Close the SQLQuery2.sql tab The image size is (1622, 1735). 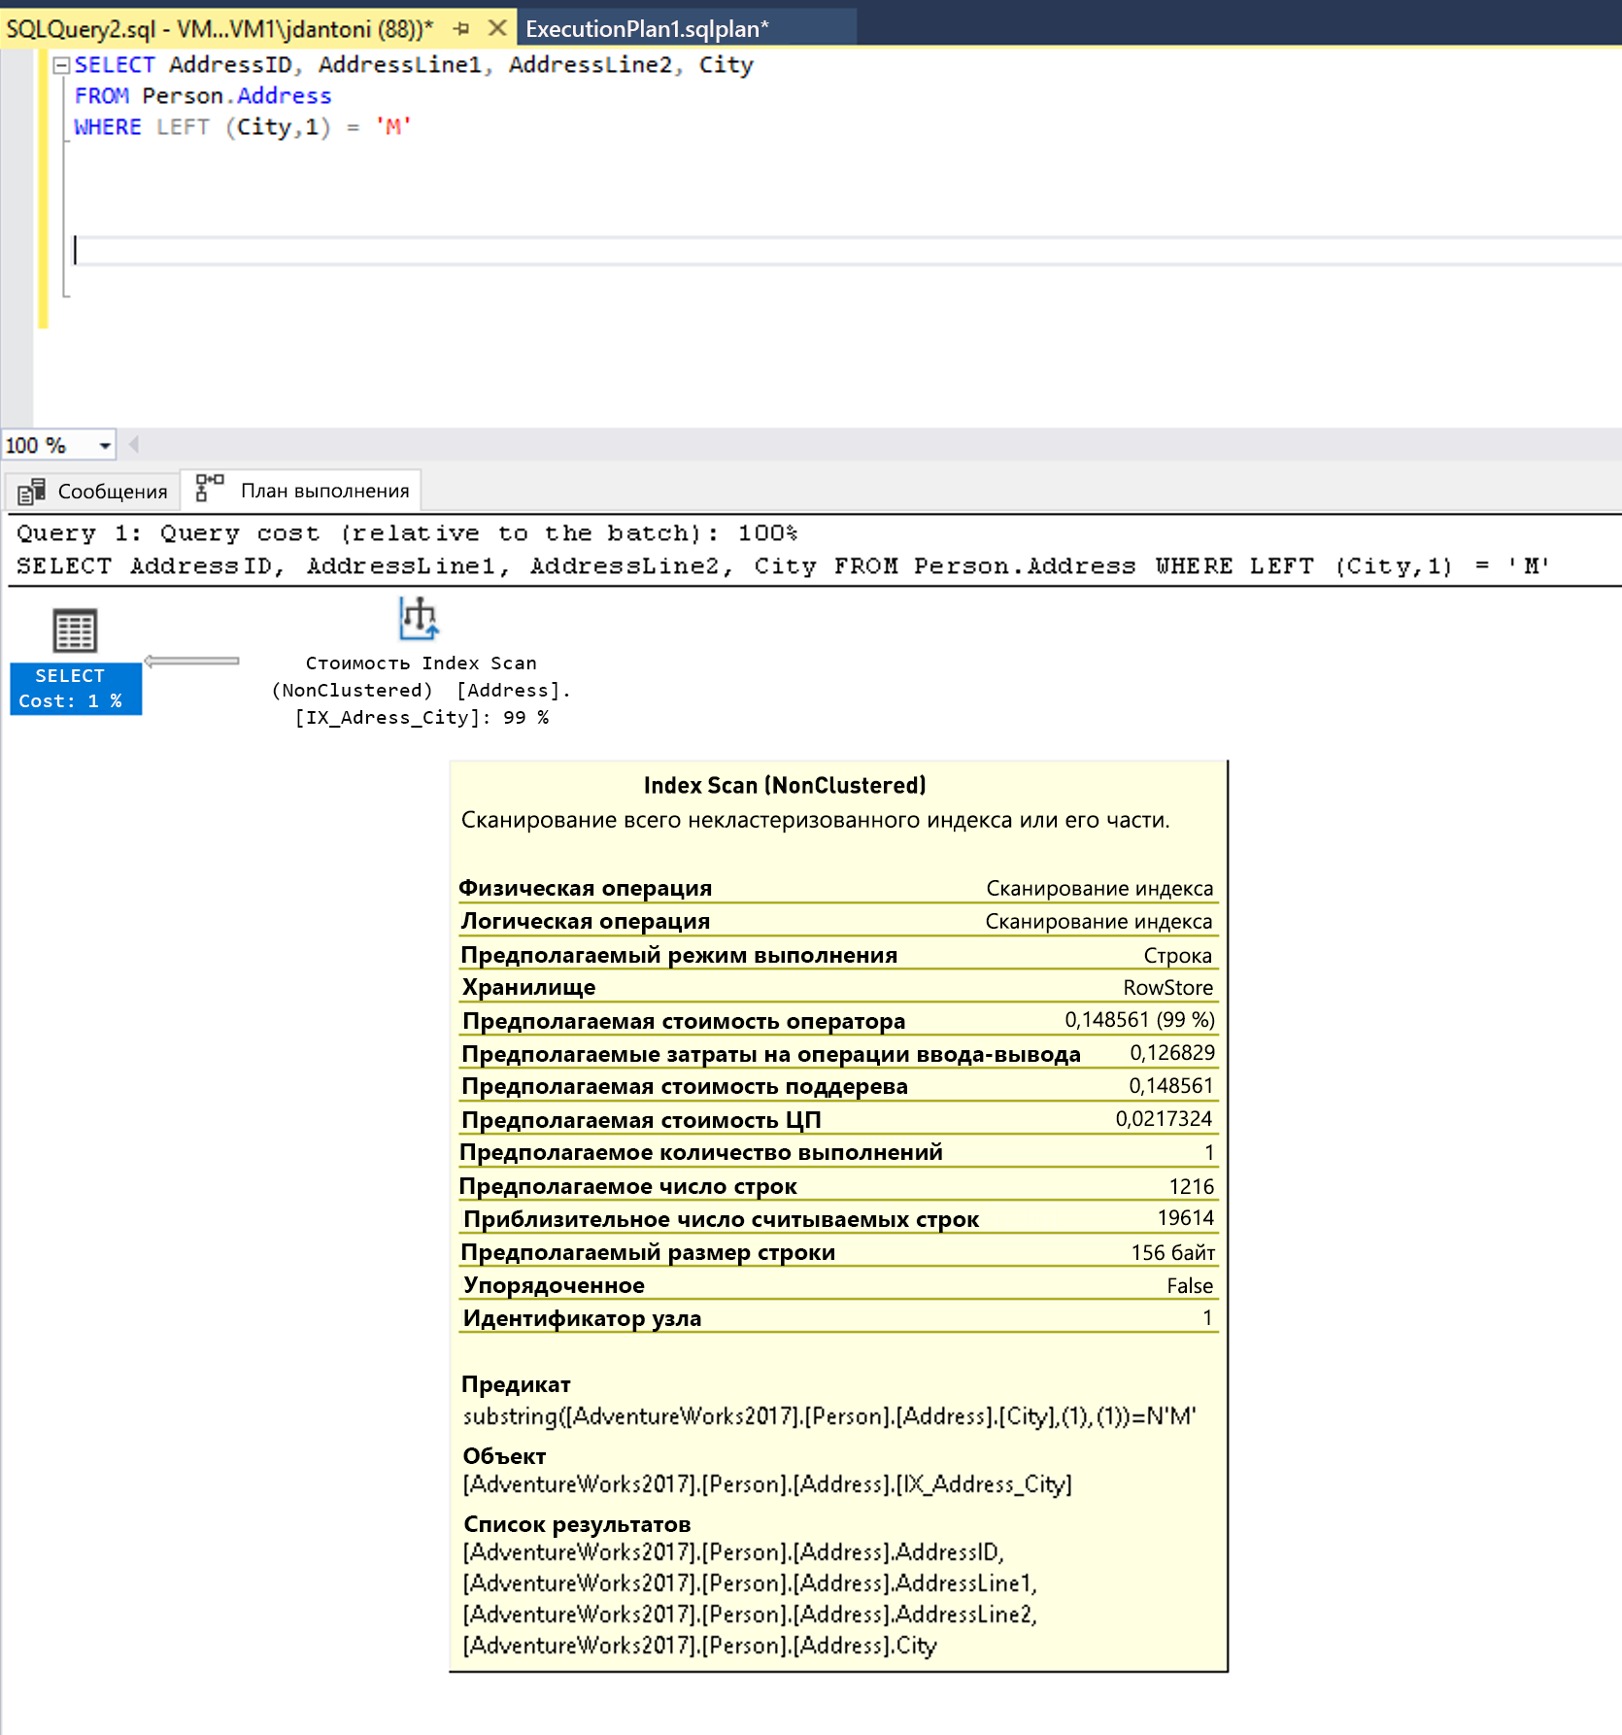tap(497, 28)
